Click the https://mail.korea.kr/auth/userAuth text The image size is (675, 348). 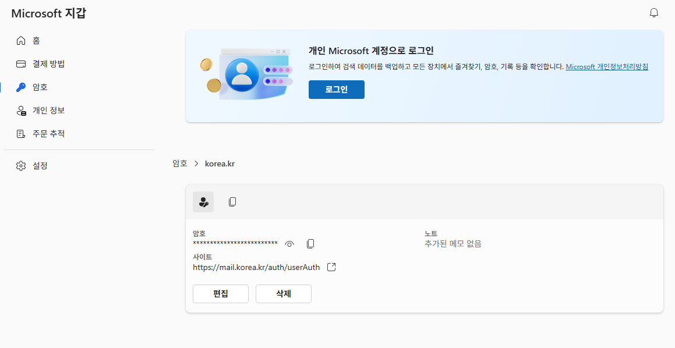coord(256,267)
